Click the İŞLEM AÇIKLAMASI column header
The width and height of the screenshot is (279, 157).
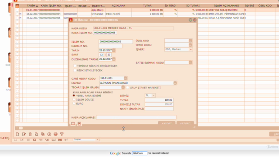click(227, 6)
